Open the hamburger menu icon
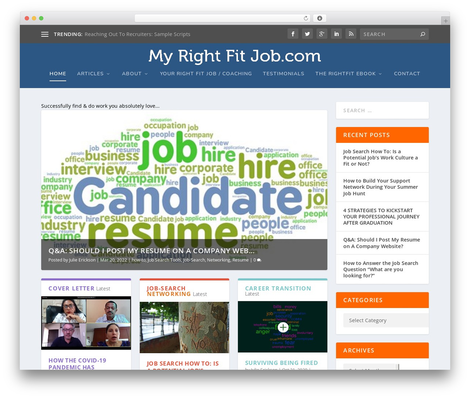 click(x=45, y=34)
